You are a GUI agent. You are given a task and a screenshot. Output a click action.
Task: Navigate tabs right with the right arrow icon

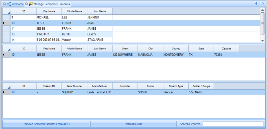coord(259,3)
